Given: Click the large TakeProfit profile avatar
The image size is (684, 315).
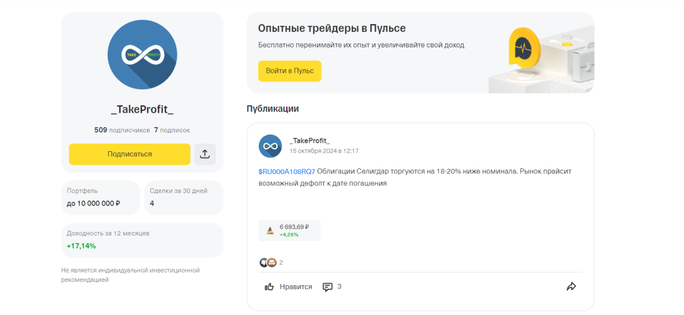Looking at the screenshot, I should tap(142, 54).
